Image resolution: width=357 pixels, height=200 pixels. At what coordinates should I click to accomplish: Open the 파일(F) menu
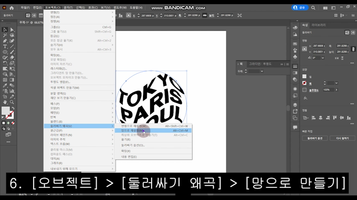click(x=25, y=8)
